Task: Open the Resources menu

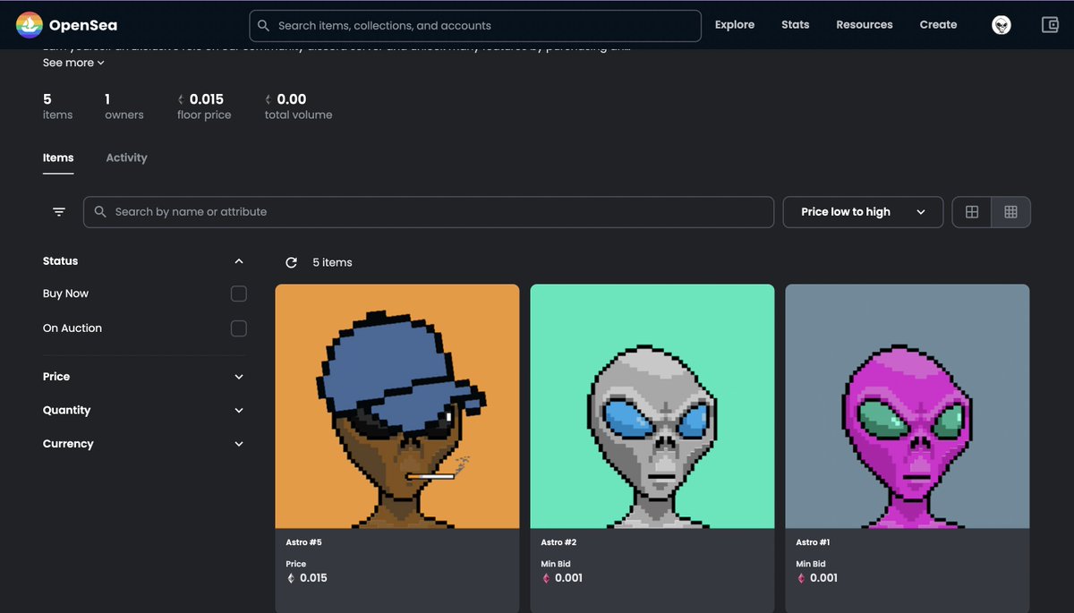Action: click(x=865, y=25)
